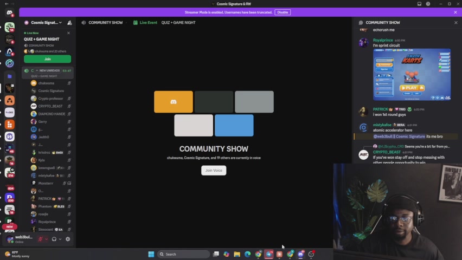Select the COMMUNITY SHOW channel header

[106, 23]
